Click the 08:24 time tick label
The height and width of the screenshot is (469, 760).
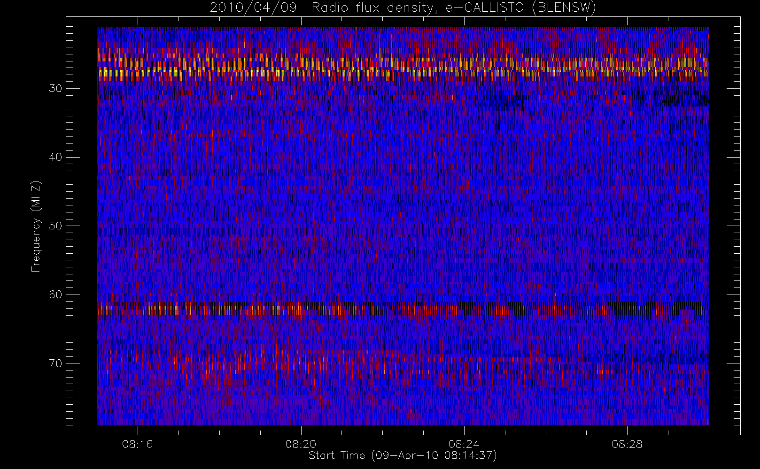464,444
